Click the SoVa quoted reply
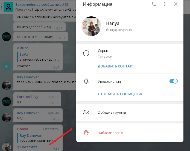This screenshot has width=190, height=151. [38, 57]
